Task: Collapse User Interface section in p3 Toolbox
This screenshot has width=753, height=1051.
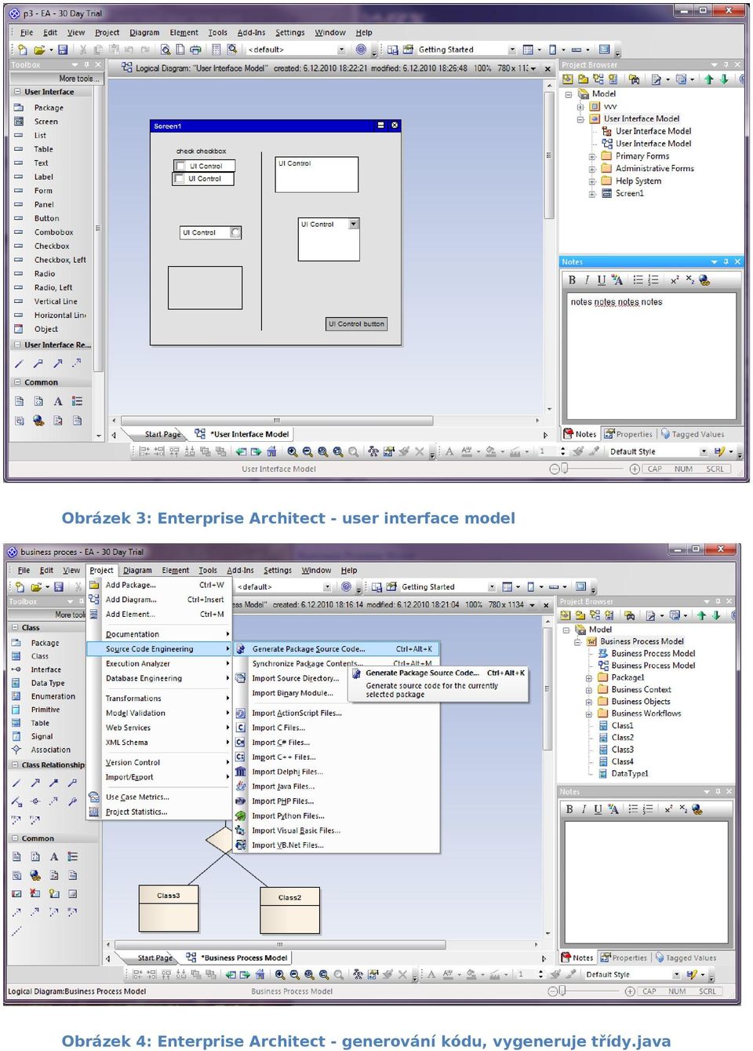Action: tap(17, 92)
